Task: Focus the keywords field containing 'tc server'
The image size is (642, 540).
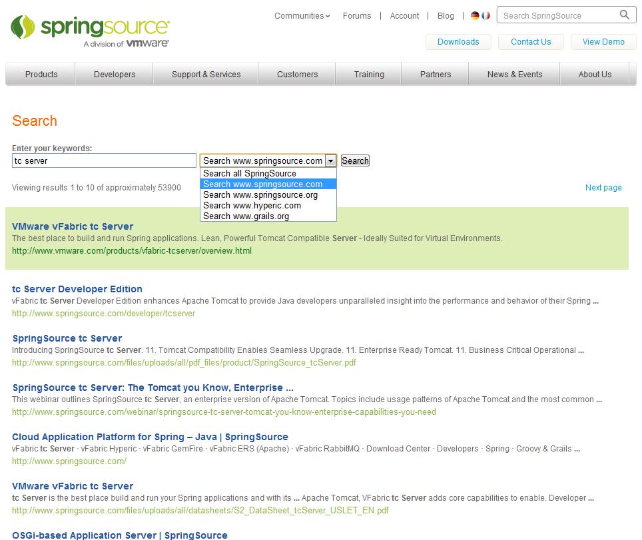Action: (104, 160)
